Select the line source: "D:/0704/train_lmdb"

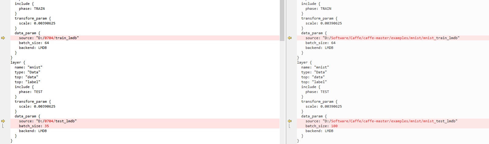click(145, 38)
